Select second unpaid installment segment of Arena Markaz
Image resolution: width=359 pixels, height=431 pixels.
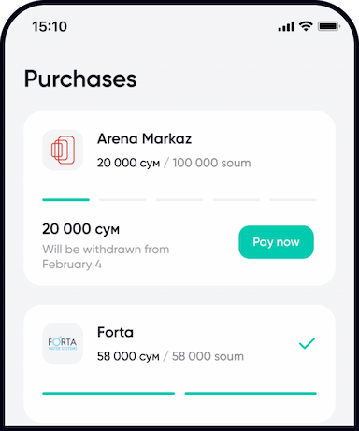(122, 200)
